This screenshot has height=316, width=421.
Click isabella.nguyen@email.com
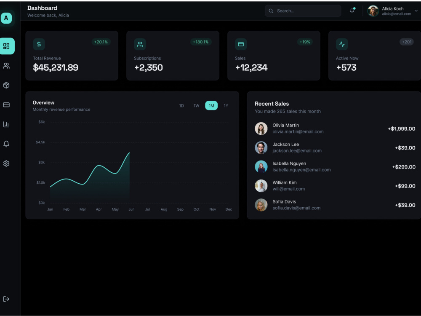pyautogui.click(x=301, y=170)
